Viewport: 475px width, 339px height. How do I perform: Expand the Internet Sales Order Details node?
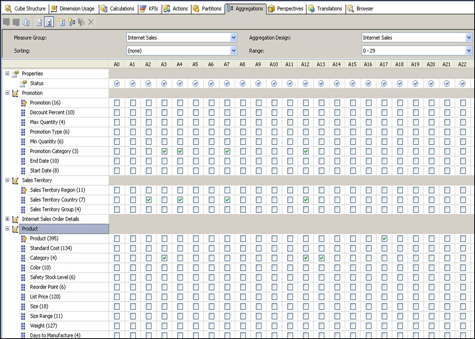click(x=7, y=219)
